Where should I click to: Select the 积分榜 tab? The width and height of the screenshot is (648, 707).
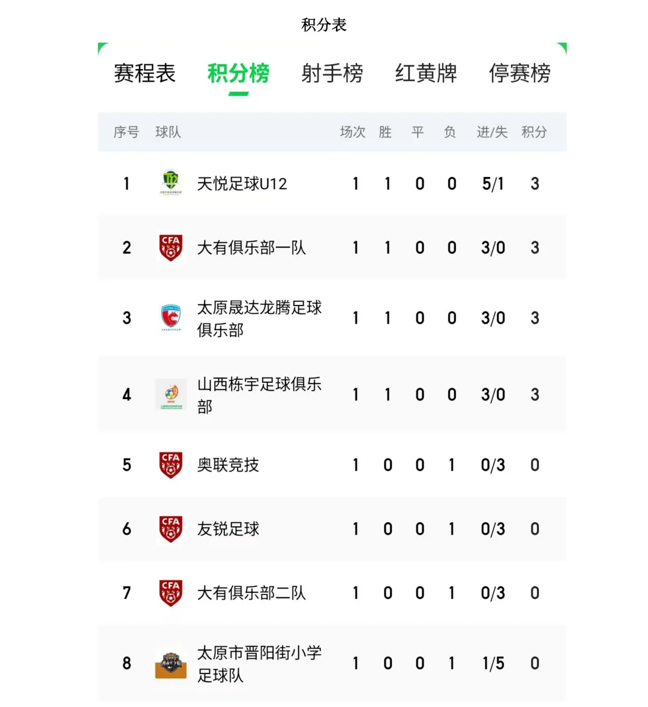[238, 73]
